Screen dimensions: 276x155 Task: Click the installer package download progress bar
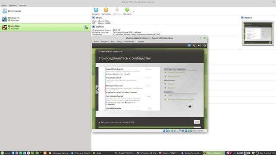(x=150, y=127)
